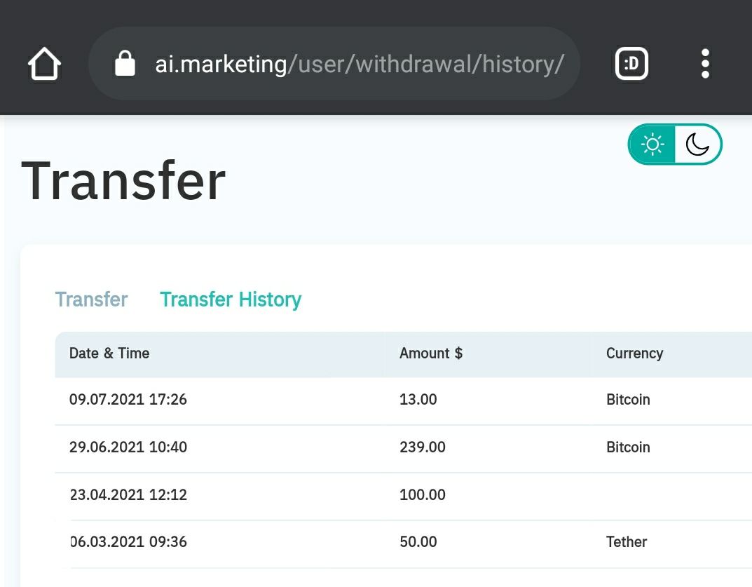Click the 239.00 amount cell
The image size is (752, 587).
pyautogui.click(x=423, y=447)
